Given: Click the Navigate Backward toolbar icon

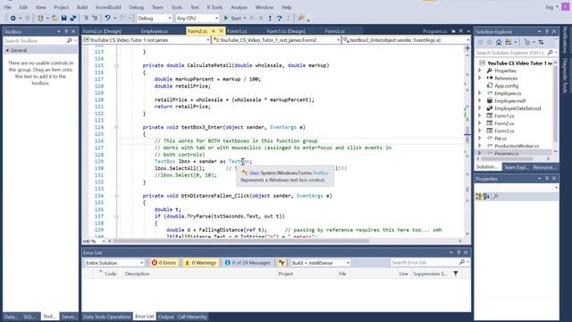Looking at the screenshot, I should (x=13, y=18).
